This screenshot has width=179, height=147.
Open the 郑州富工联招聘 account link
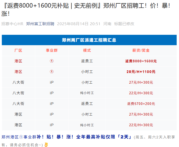[x=40, y=24]
